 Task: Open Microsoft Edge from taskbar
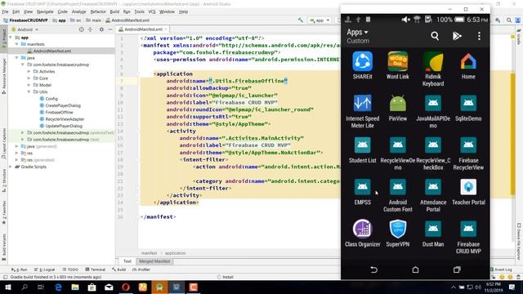[58, 287]
